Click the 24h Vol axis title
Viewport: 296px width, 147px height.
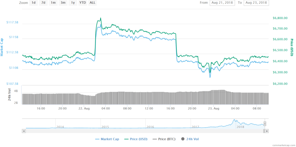tap(10, 95)
